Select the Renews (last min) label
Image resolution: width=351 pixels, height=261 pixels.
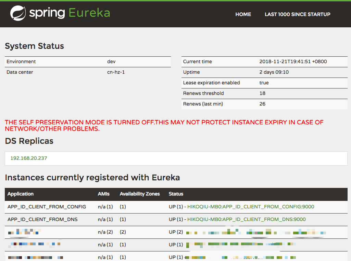(x=203, y=104)
